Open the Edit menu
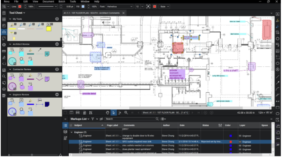This screenshot has width=282, height=157. [x=26, y=2]
